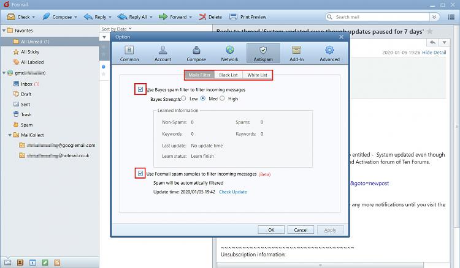This screenshot has height=268, width=460.
Task: Open the Spam folder
Action: [x=23, y=125]
